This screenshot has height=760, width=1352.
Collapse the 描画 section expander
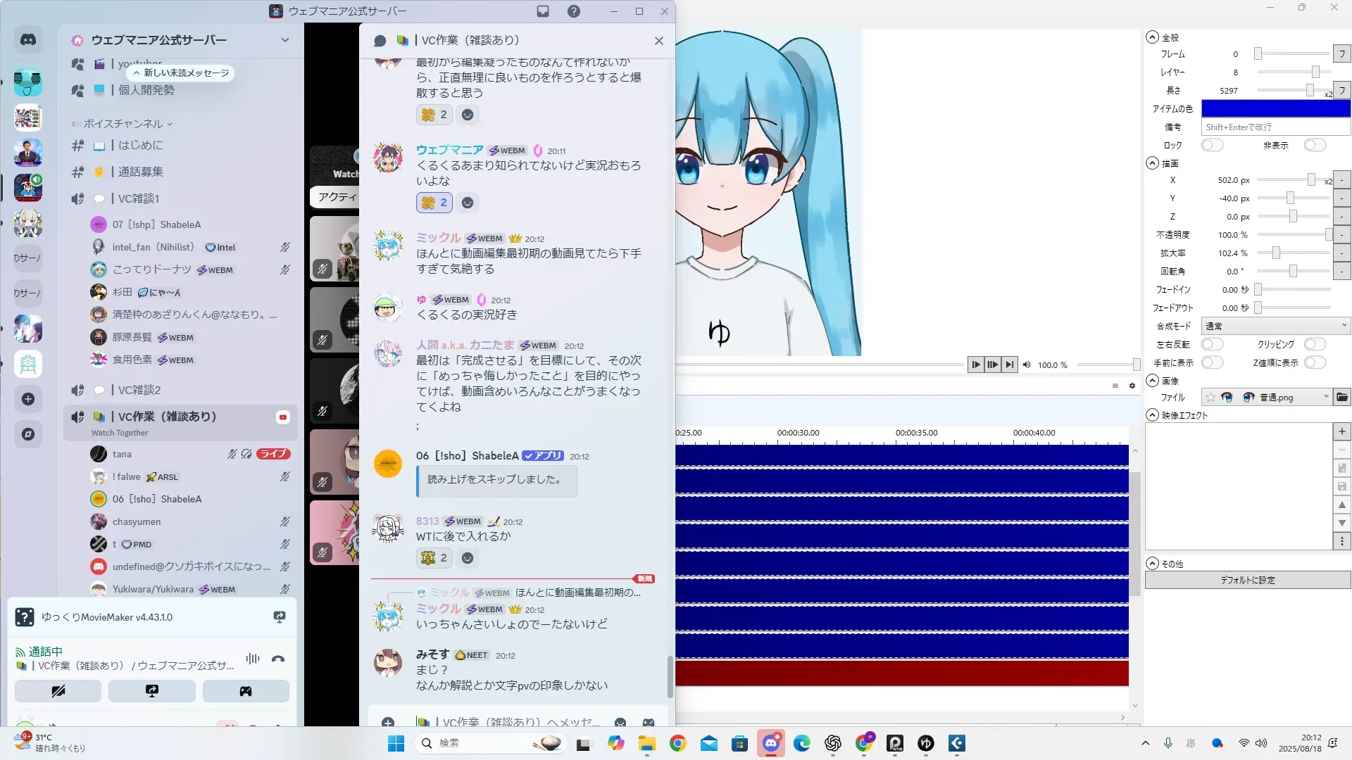(x=1152, y=163)
